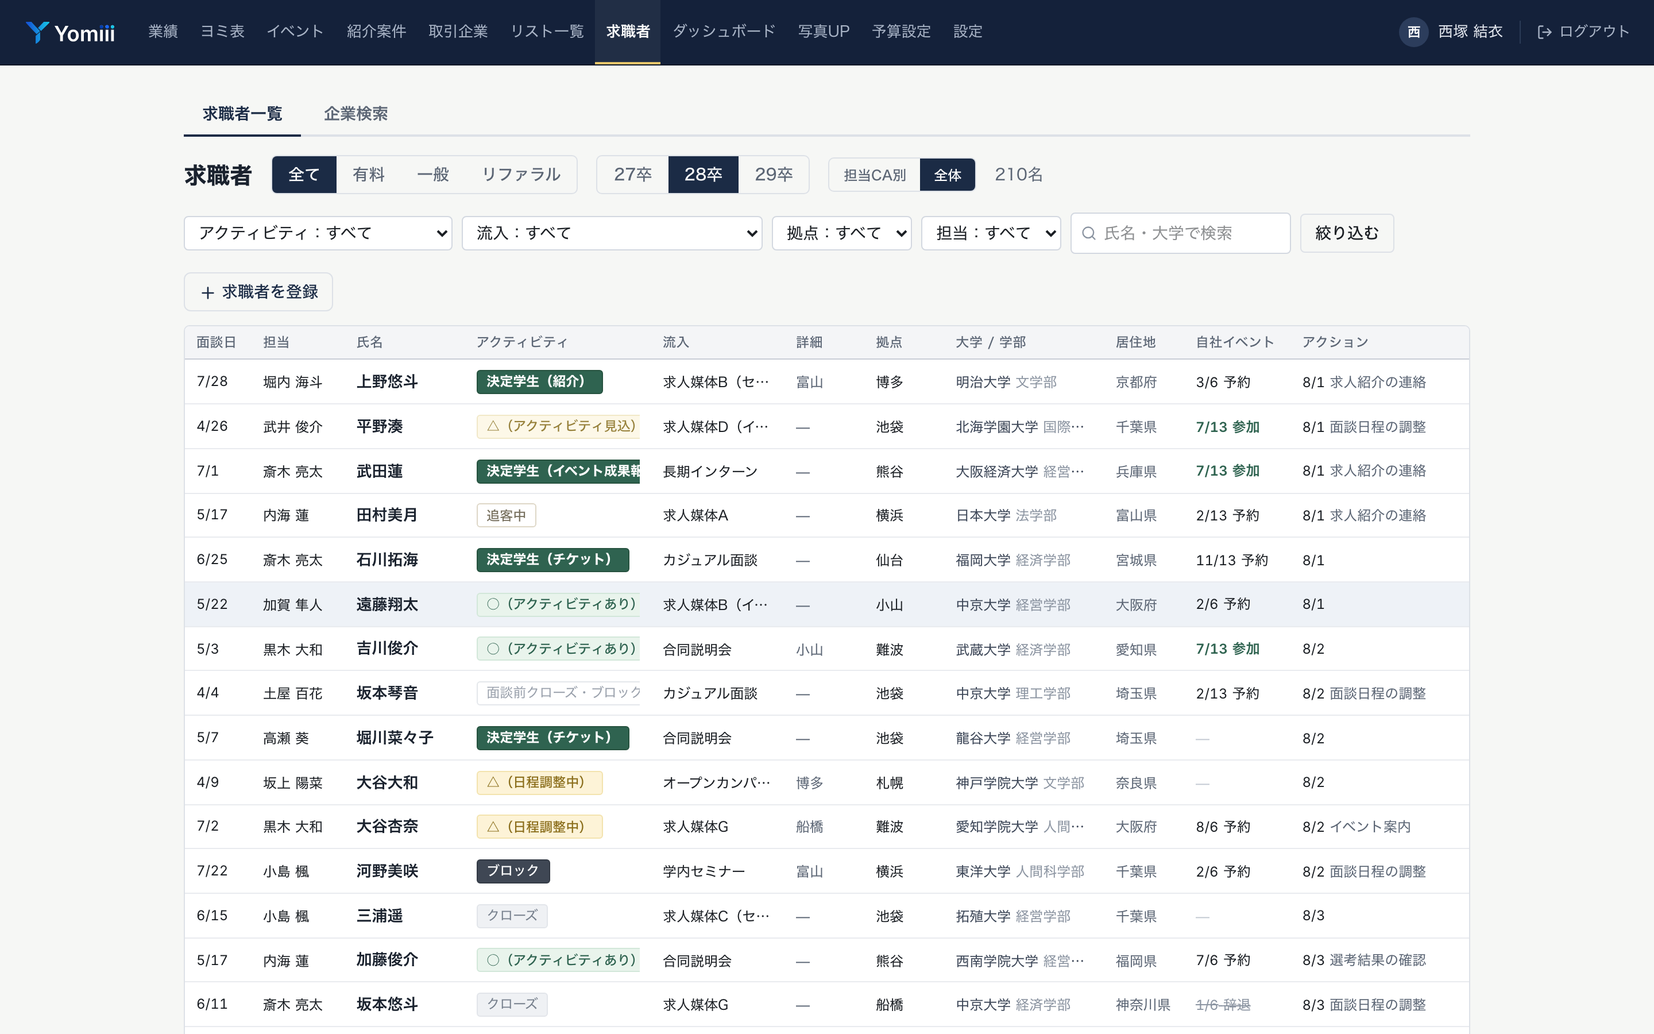Click the magnifier icon in search box
The image size is (1654, 1034).
1089,234
